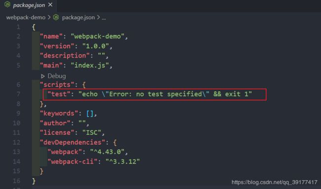The width and height of the screenshot is (321, 189).
Task: Click the "1.0.0" version value
Action: point(96,46)
